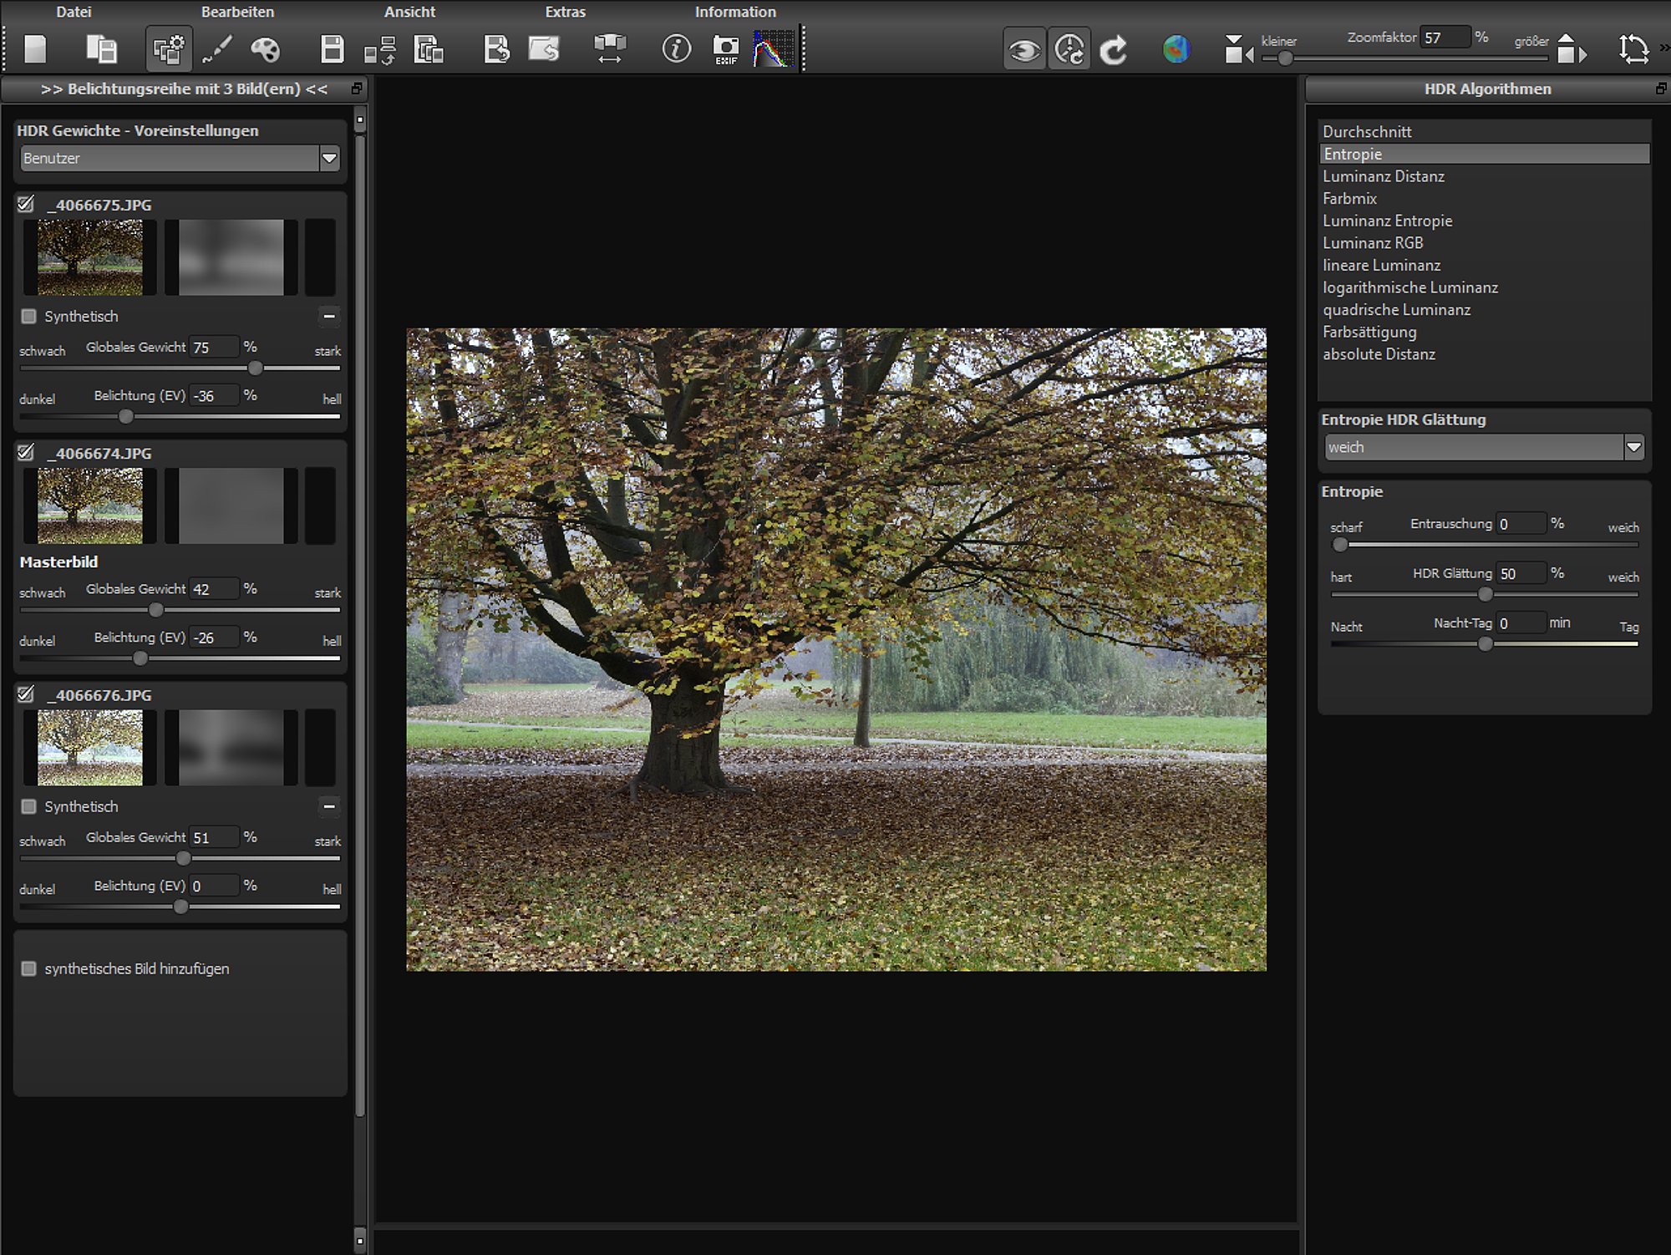Uncheck the _4066675.JPG image checkbox

tap(26, 204)
